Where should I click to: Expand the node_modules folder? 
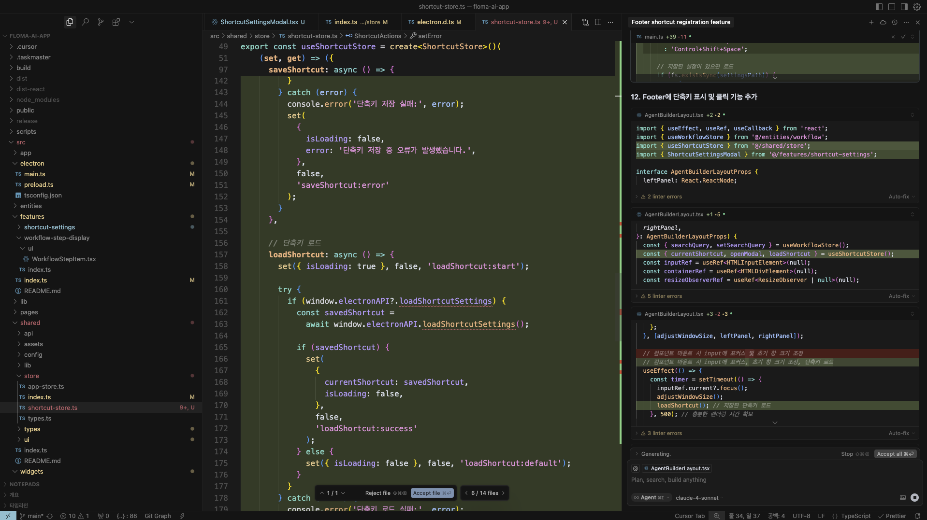point(38,100)
